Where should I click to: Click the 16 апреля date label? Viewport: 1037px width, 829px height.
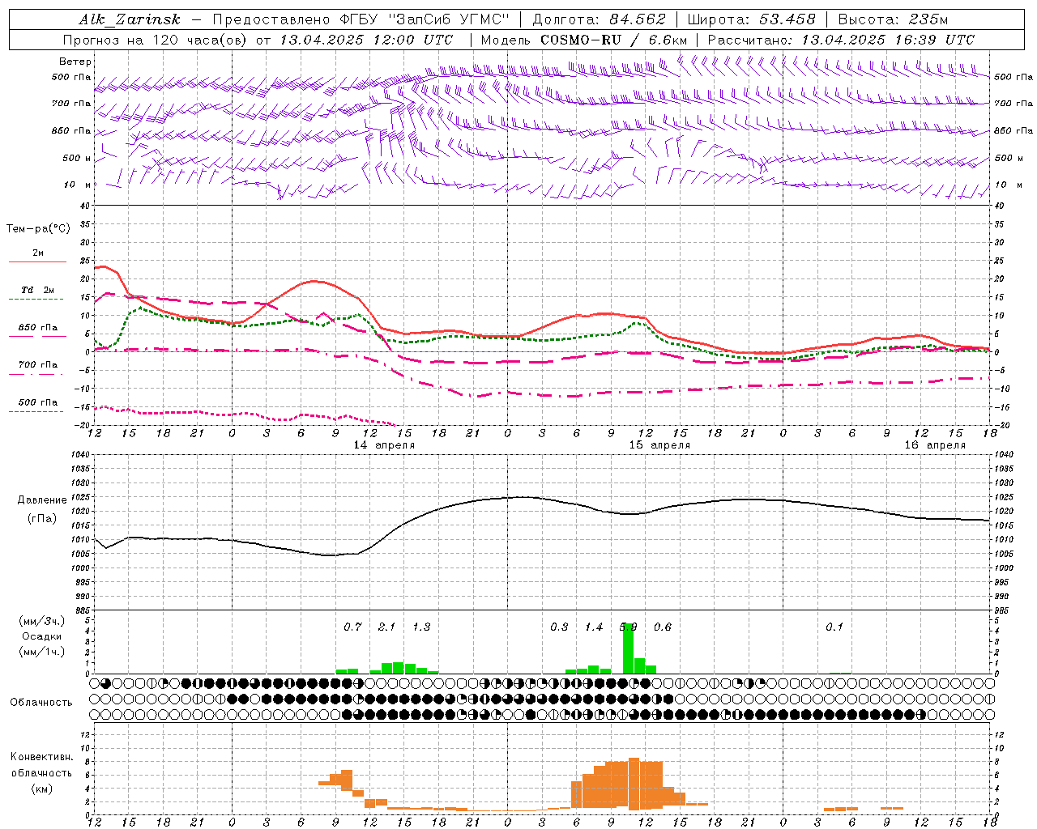(935, 445)
